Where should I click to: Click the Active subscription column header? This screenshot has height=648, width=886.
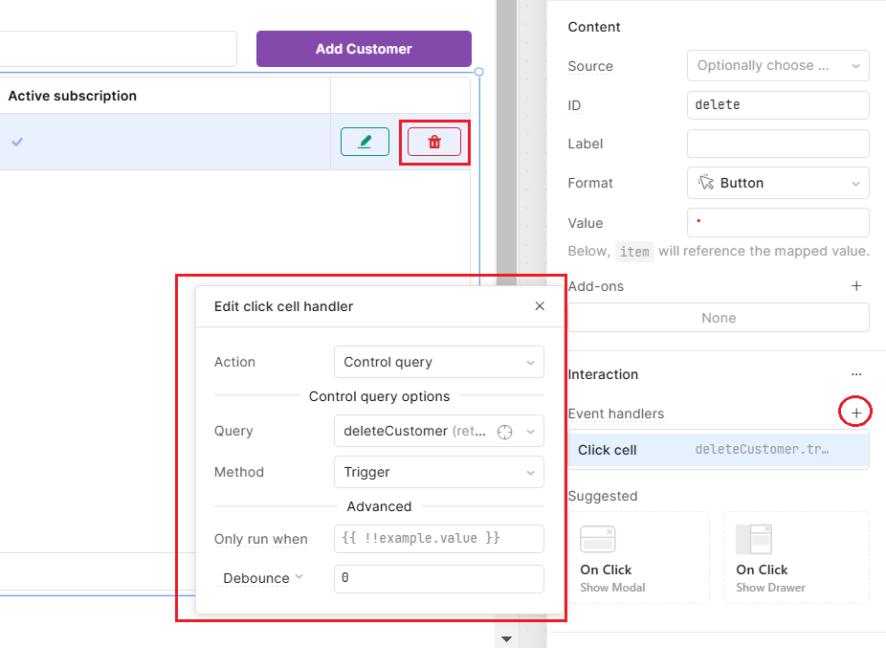[x=73, y=96]
